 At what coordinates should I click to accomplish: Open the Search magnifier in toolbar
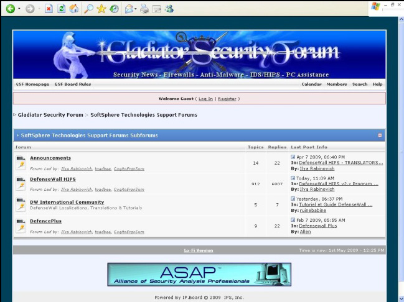88,9
